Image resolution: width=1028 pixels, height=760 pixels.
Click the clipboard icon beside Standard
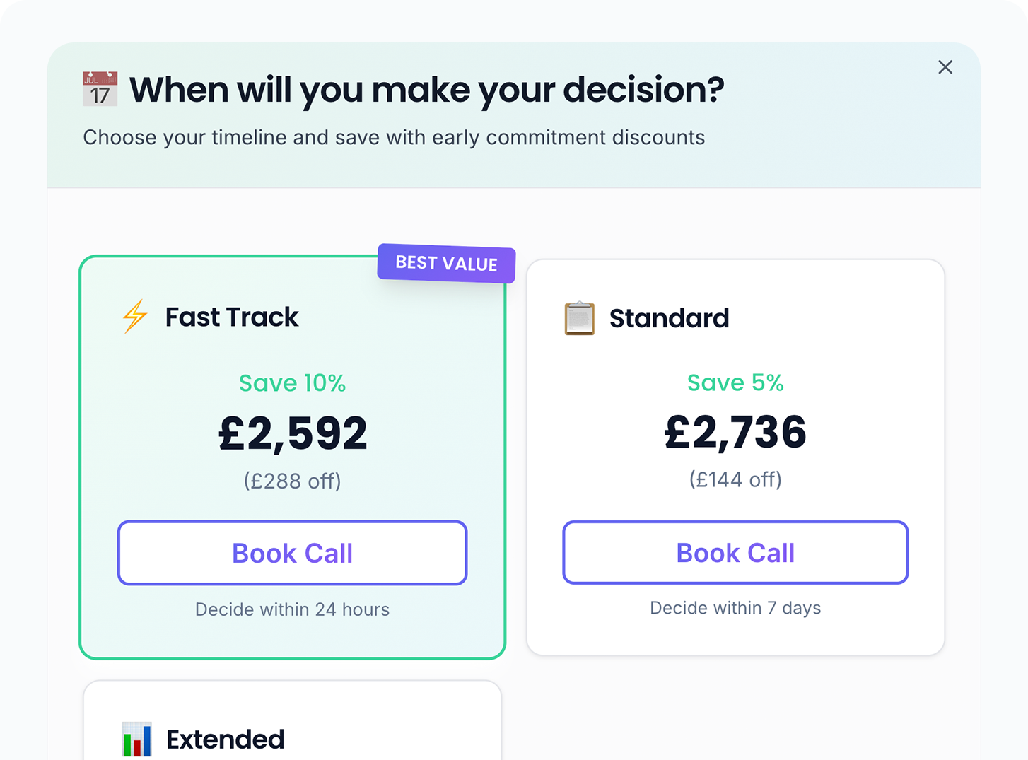pyautogui.click(x=579, y=318)
